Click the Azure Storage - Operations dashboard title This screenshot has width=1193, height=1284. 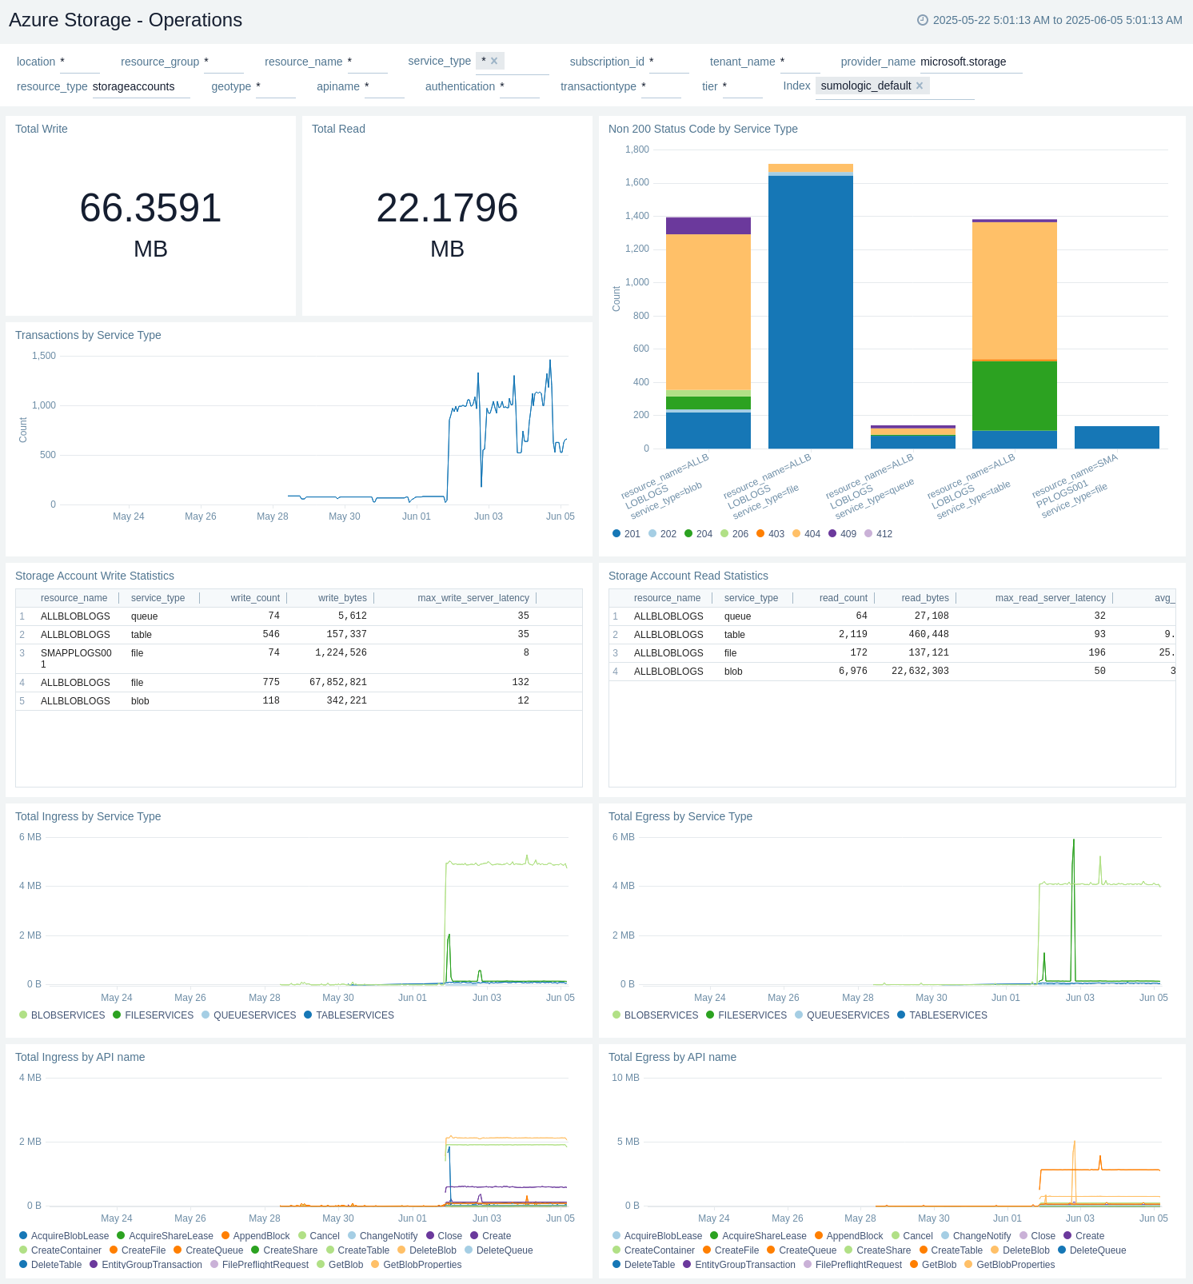126,20
